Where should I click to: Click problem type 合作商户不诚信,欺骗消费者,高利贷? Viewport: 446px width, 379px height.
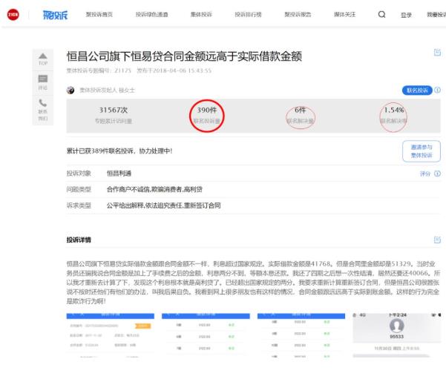tap(154, 189)
